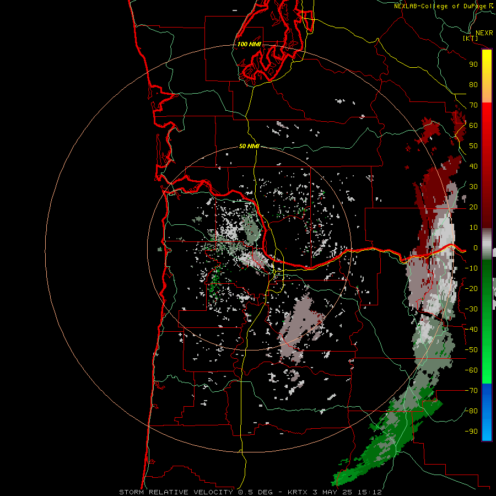Click the 0 value on the velocity scale

pyautogui.click(x=476, y=248)
